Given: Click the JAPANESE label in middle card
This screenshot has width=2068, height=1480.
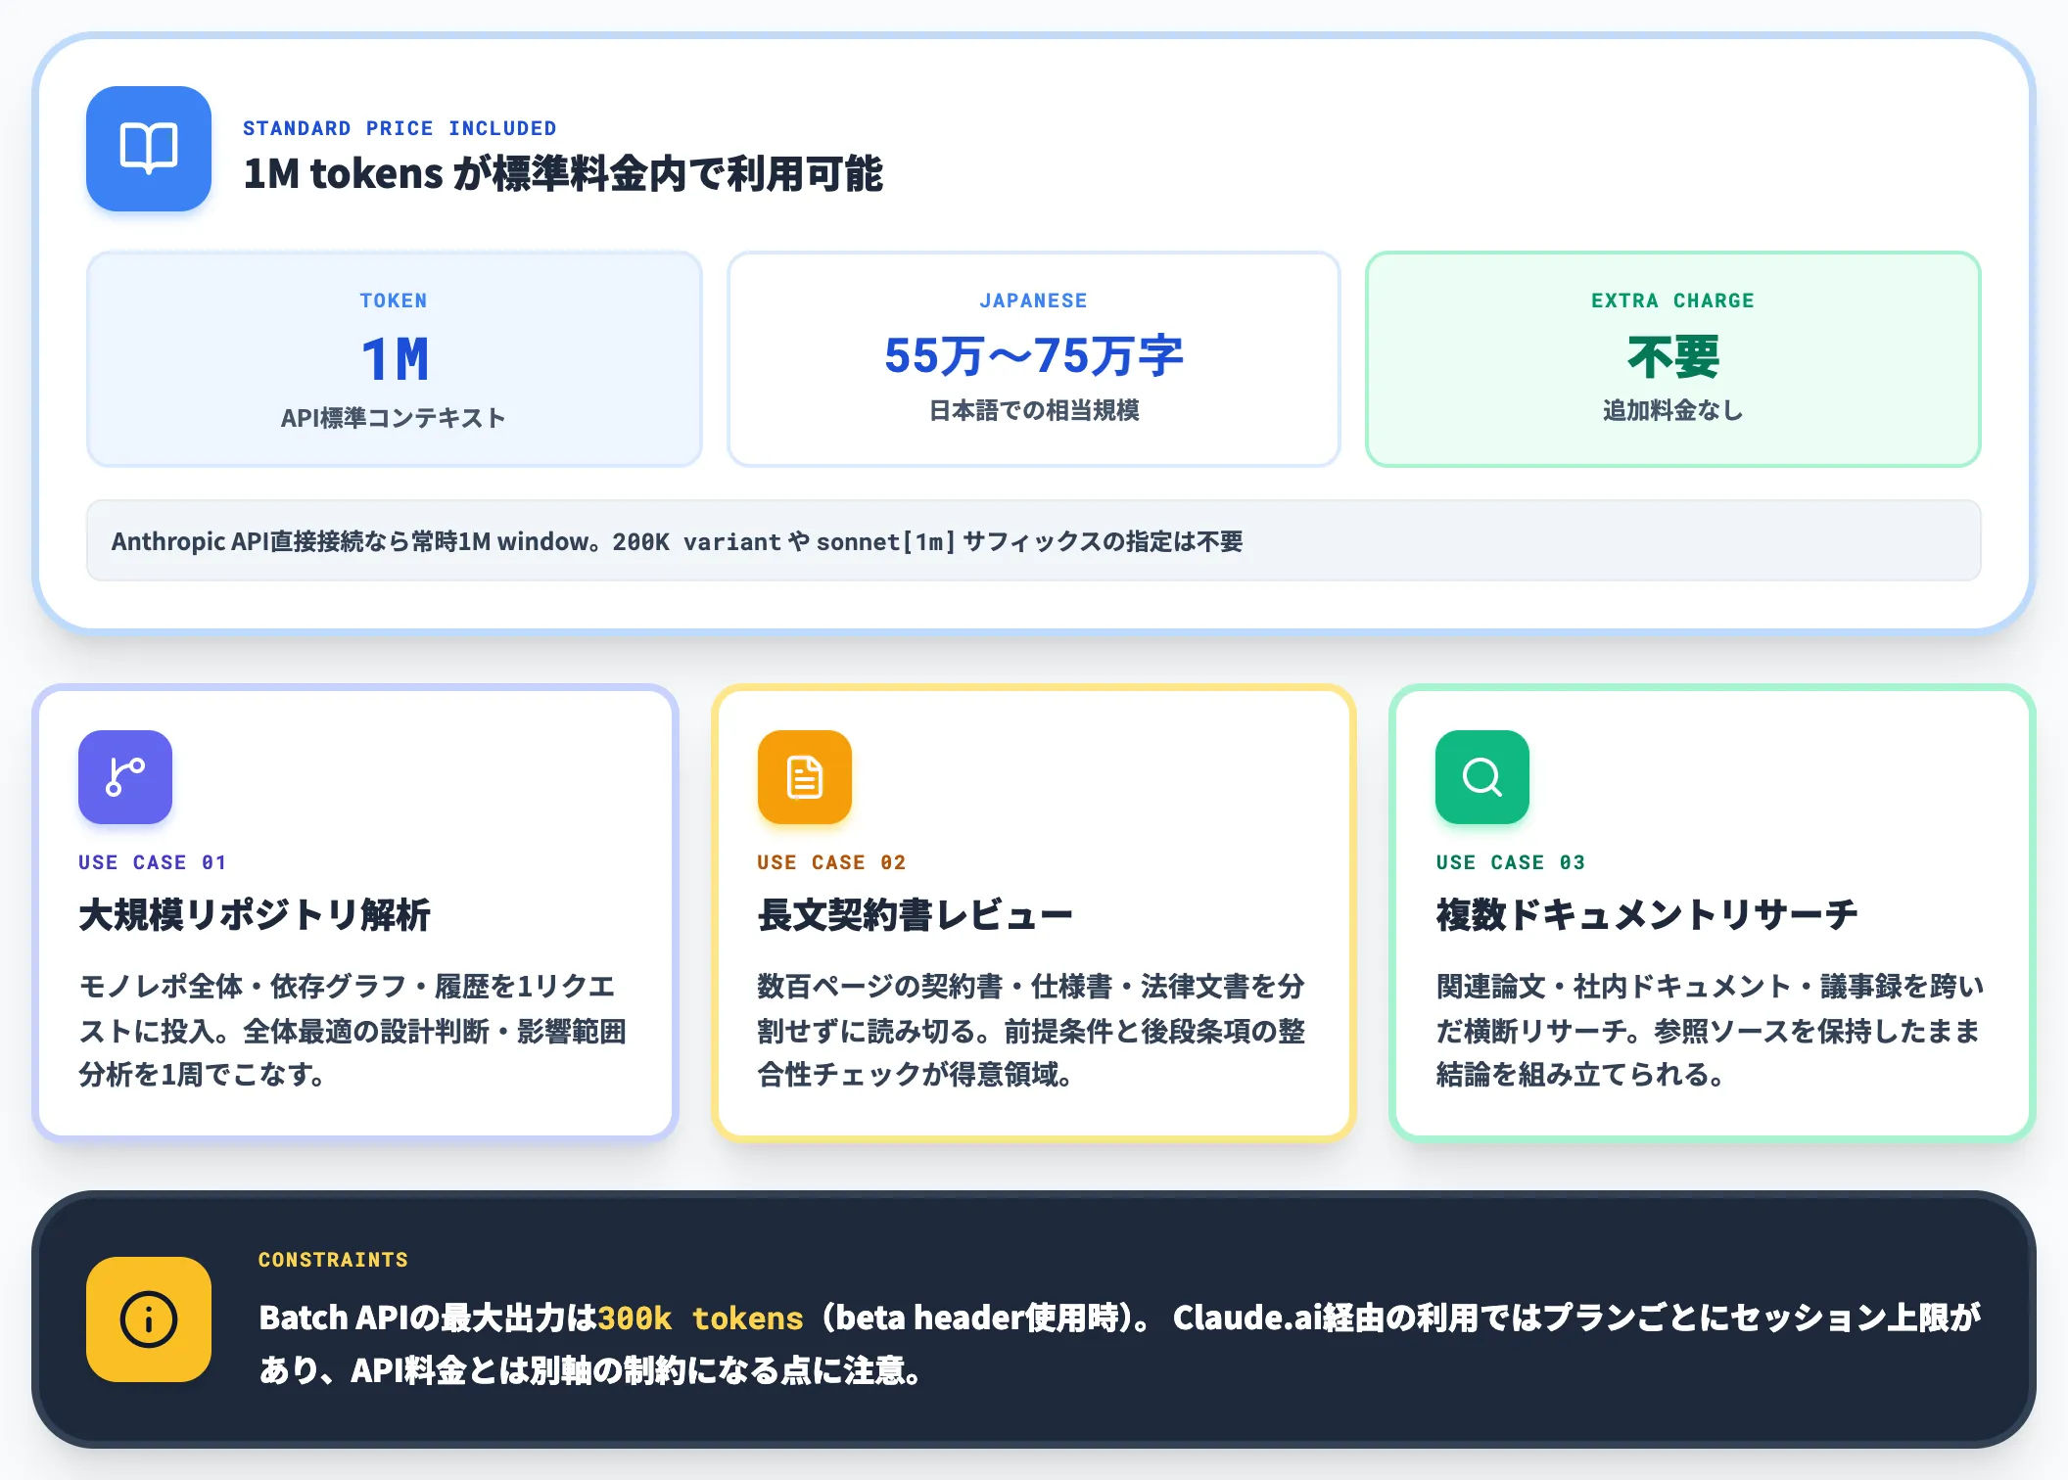Looking at the screenshot, I should [x=1034, y=301].
